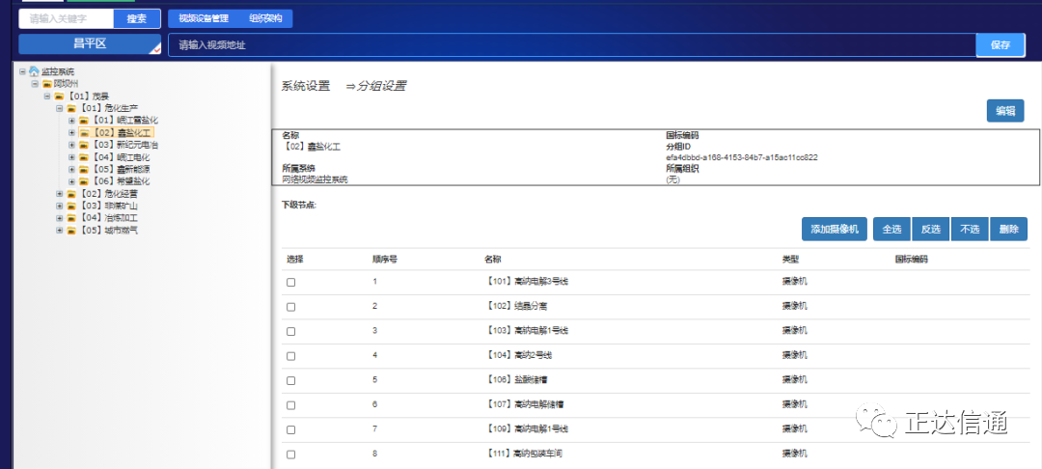This screenshot has height=469, width=1042.
Task: Tick the checkbox for row 【107】
Action: (291, 405)
